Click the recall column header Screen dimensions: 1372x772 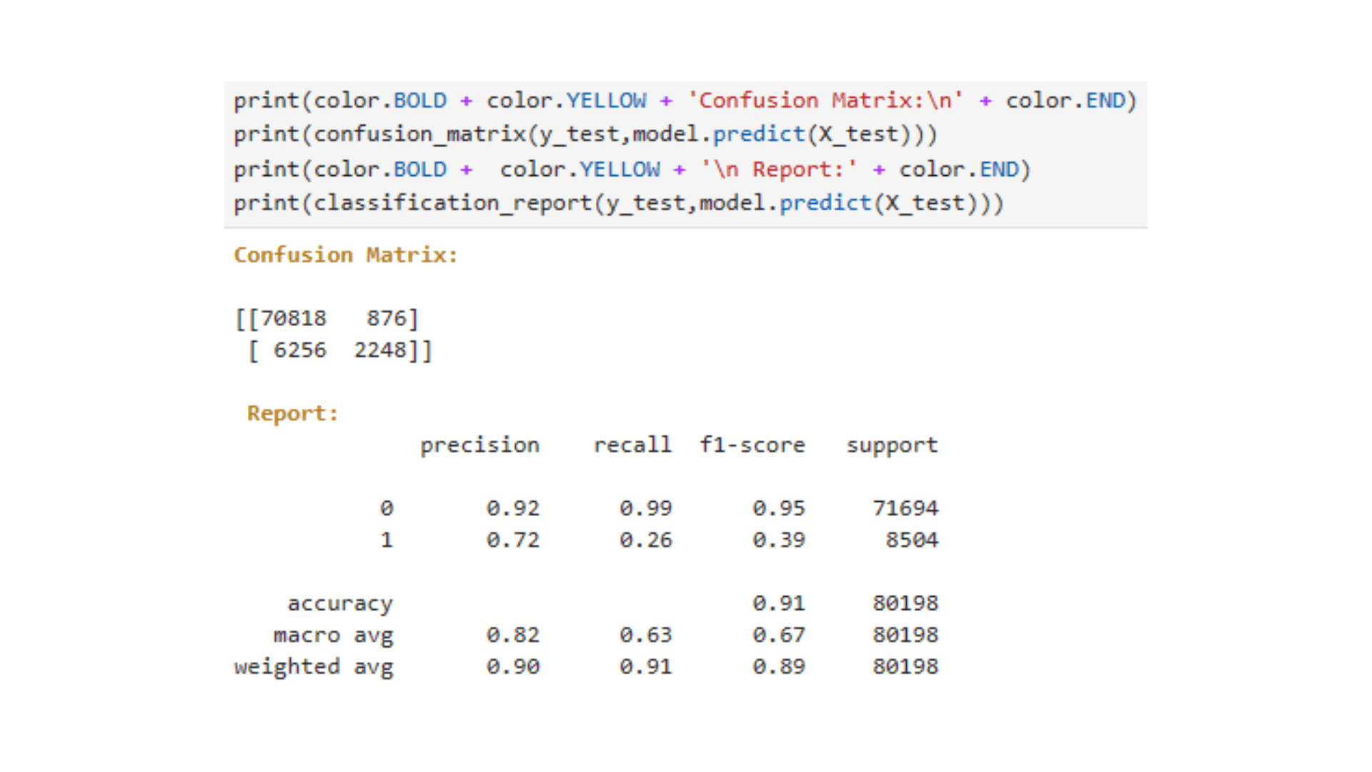[632, 445]
